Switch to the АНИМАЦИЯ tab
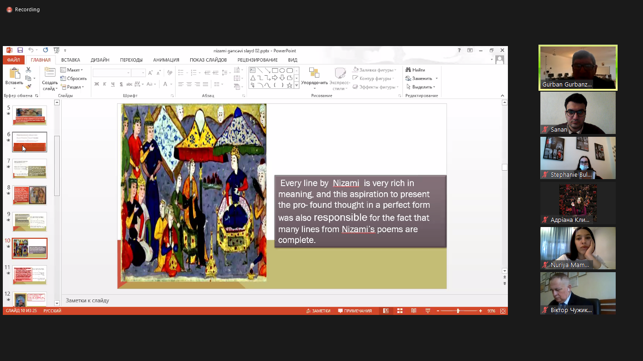The width and height of the screenshot is (643, 361). (166, 60)
